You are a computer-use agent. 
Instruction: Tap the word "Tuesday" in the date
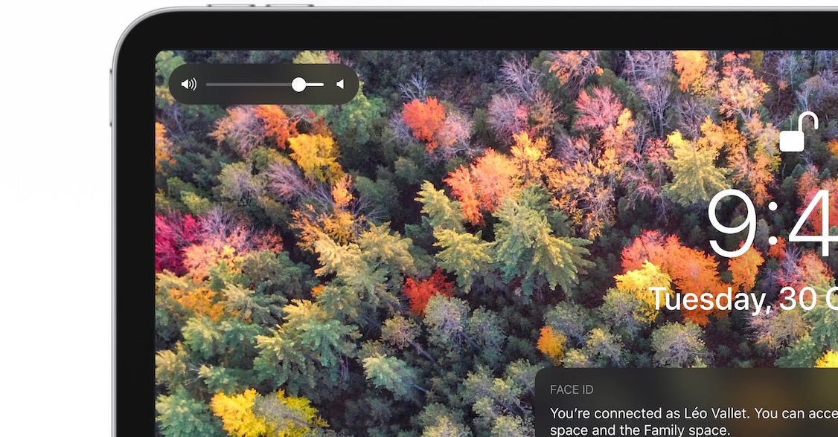pyautogui.click(x=709, y=299)
